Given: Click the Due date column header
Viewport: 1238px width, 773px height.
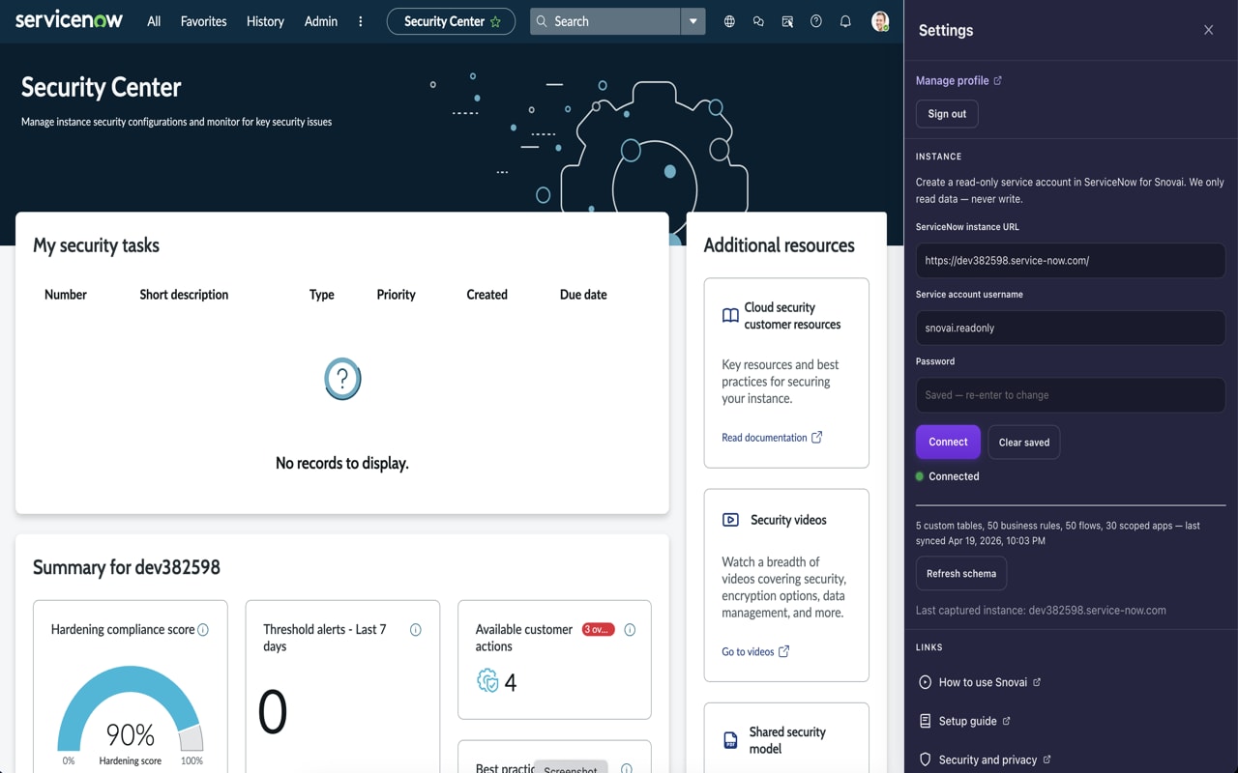Looking at the screenshot, I should tap(583, 295).
